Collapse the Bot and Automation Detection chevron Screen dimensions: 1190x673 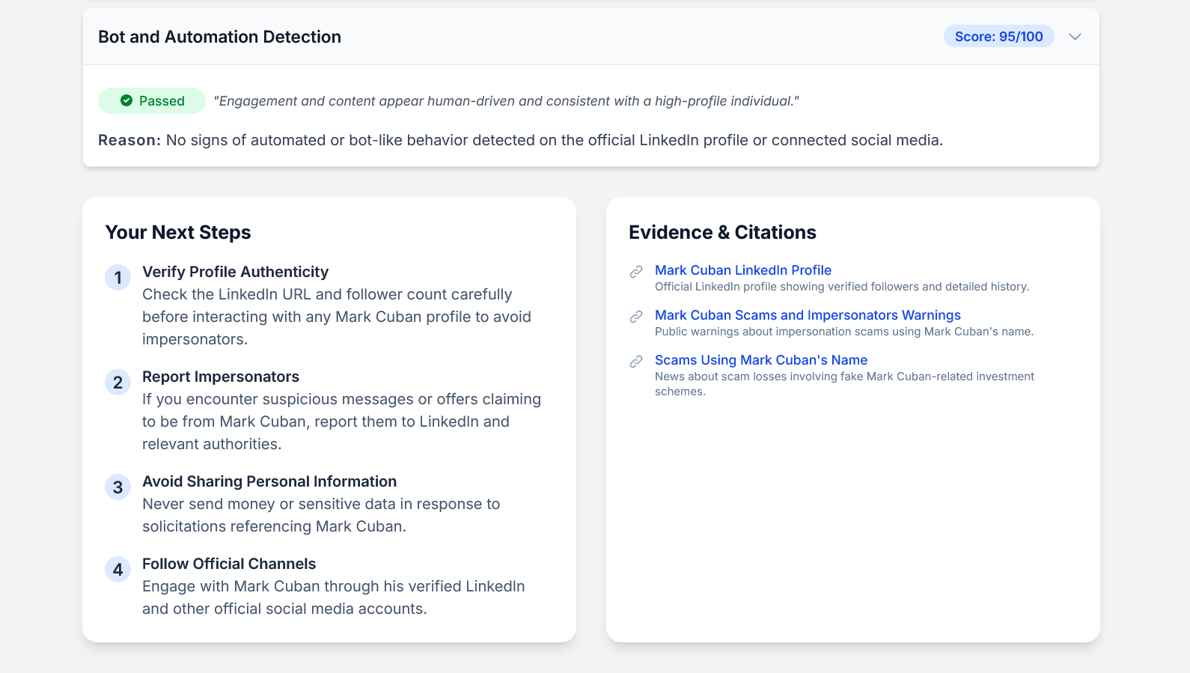1075,37
